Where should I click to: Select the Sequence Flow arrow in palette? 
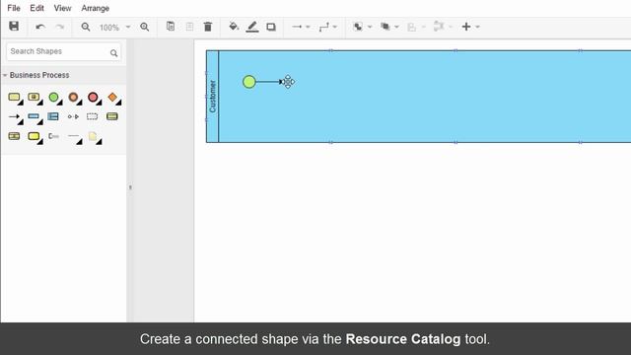15,117
